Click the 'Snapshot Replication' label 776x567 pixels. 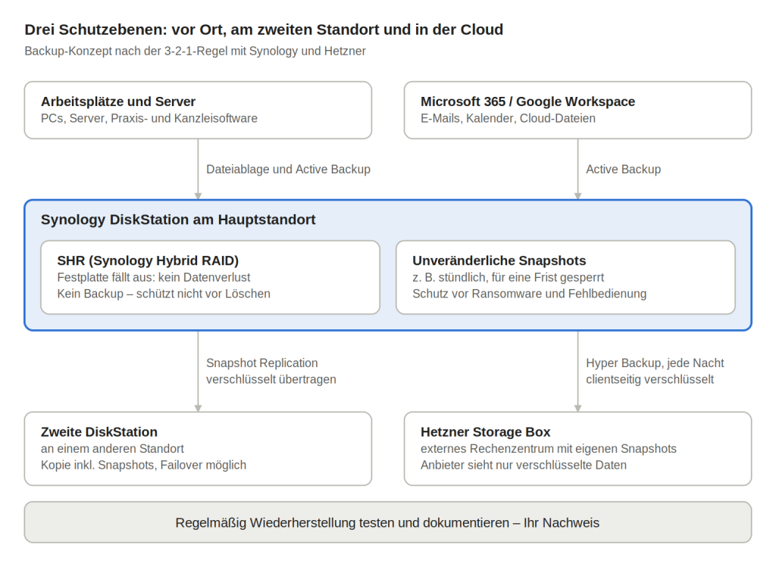click(x=261, y=363)
